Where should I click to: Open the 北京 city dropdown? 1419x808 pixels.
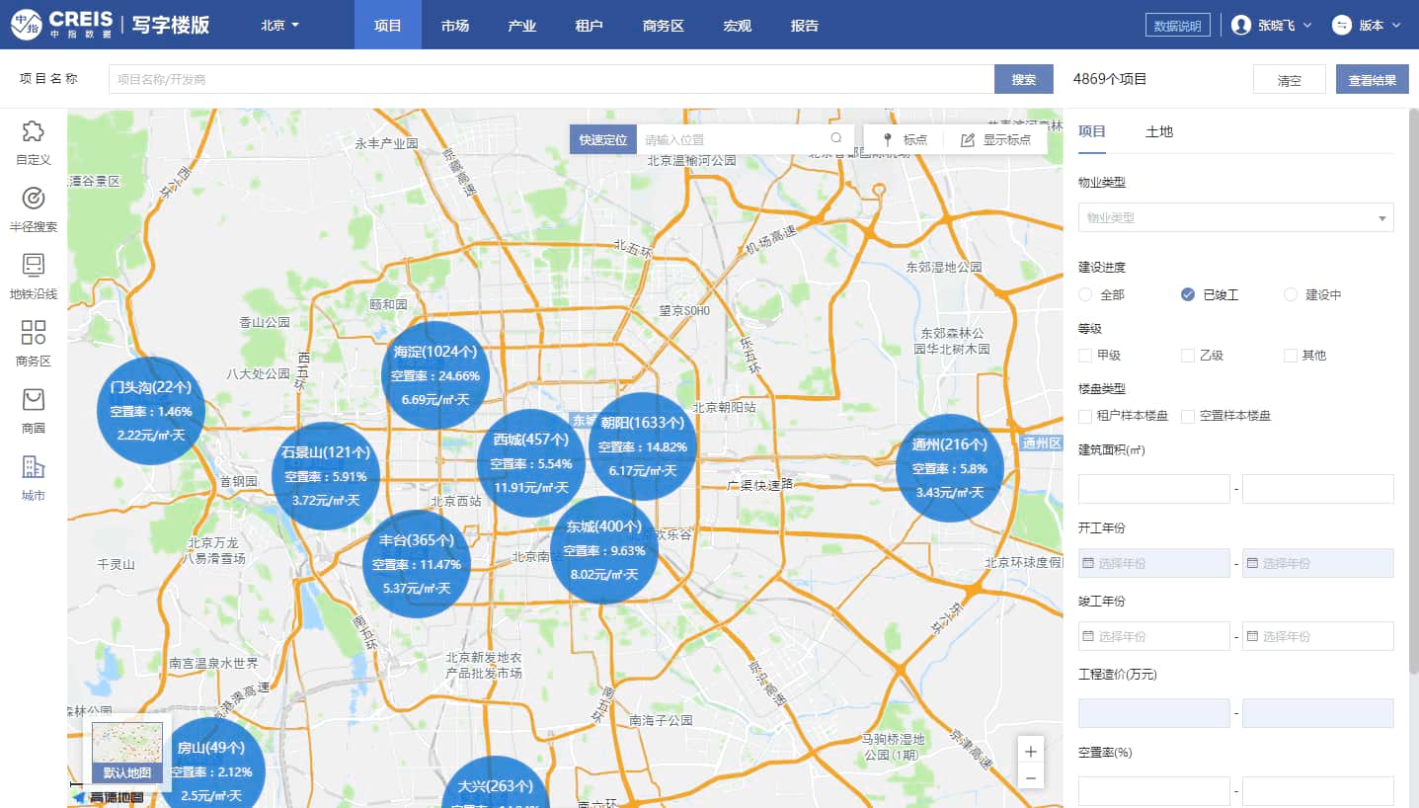[279, 25]
